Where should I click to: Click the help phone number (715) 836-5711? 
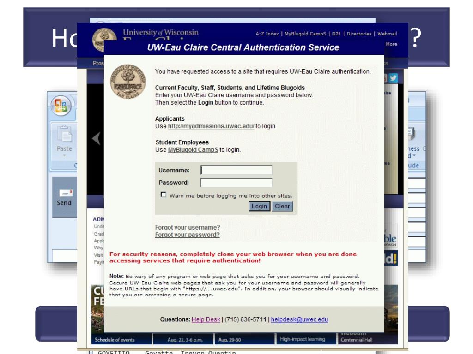click(x=246, y=319)
